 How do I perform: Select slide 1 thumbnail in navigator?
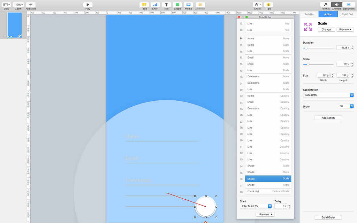click(15, 25)
